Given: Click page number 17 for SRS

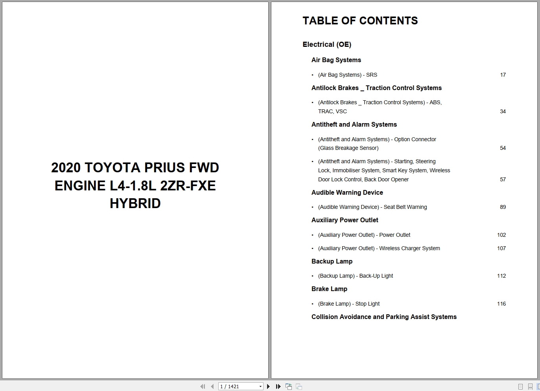Looking at the screenshot, I should [503, 75].
